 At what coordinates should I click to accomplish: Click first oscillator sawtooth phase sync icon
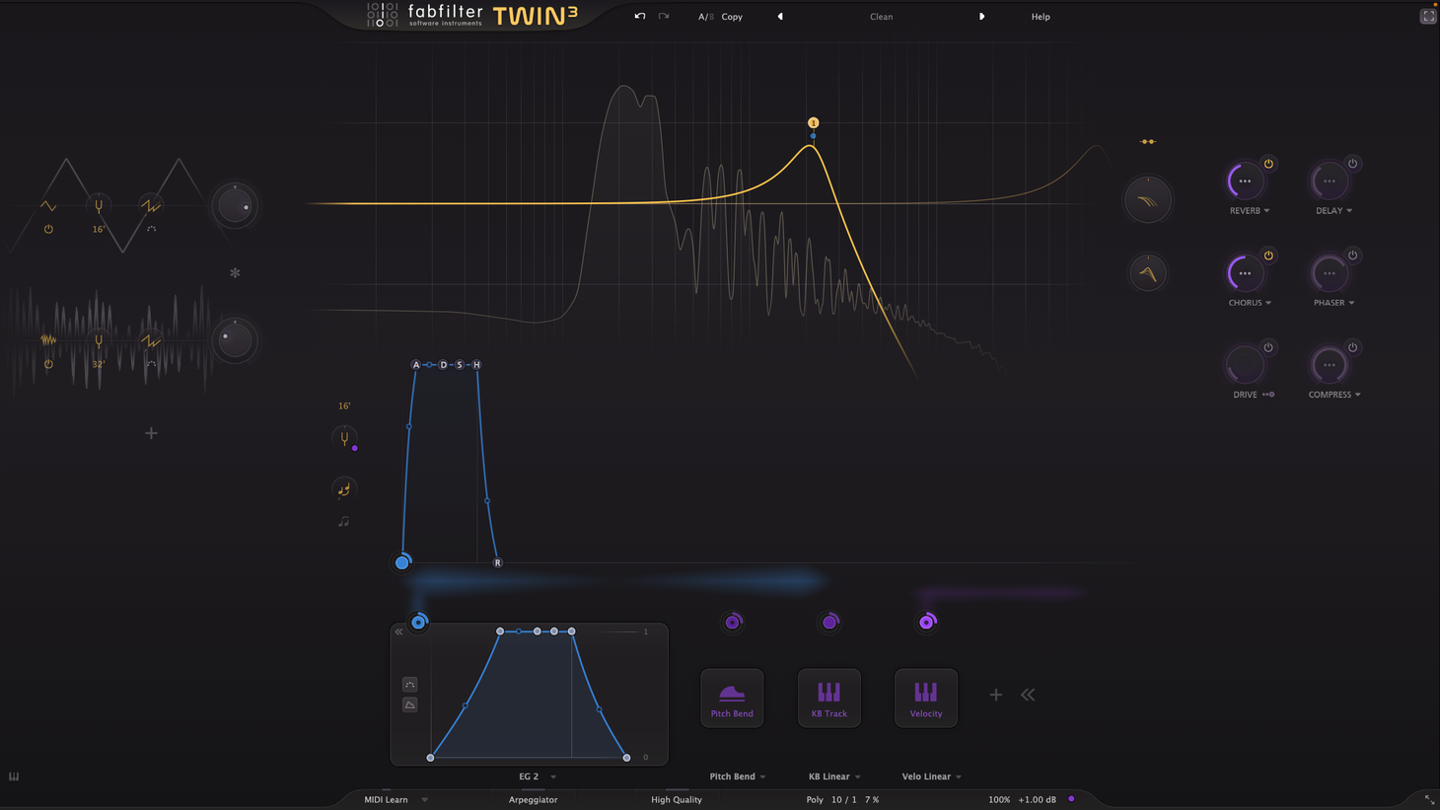coord(150,206)
